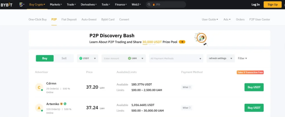Expand the All Payment Methods dropdown

pyautogui.click(x=176, y=58)
